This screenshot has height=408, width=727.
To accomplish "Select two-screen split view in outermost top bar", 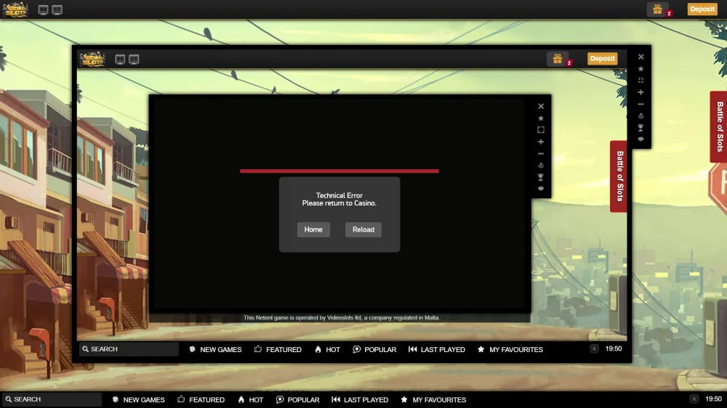I will (43, 9).
